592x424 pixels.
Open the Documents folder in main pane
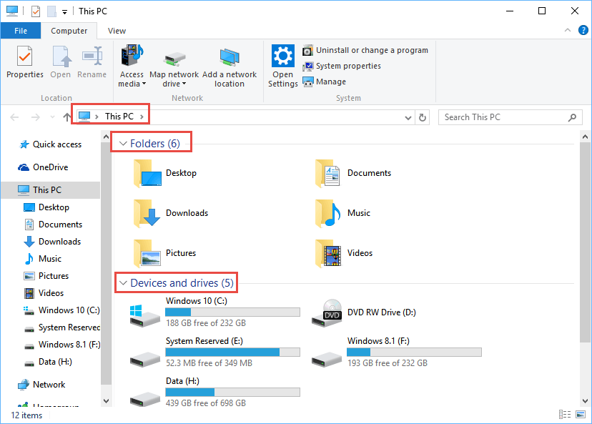328,173
